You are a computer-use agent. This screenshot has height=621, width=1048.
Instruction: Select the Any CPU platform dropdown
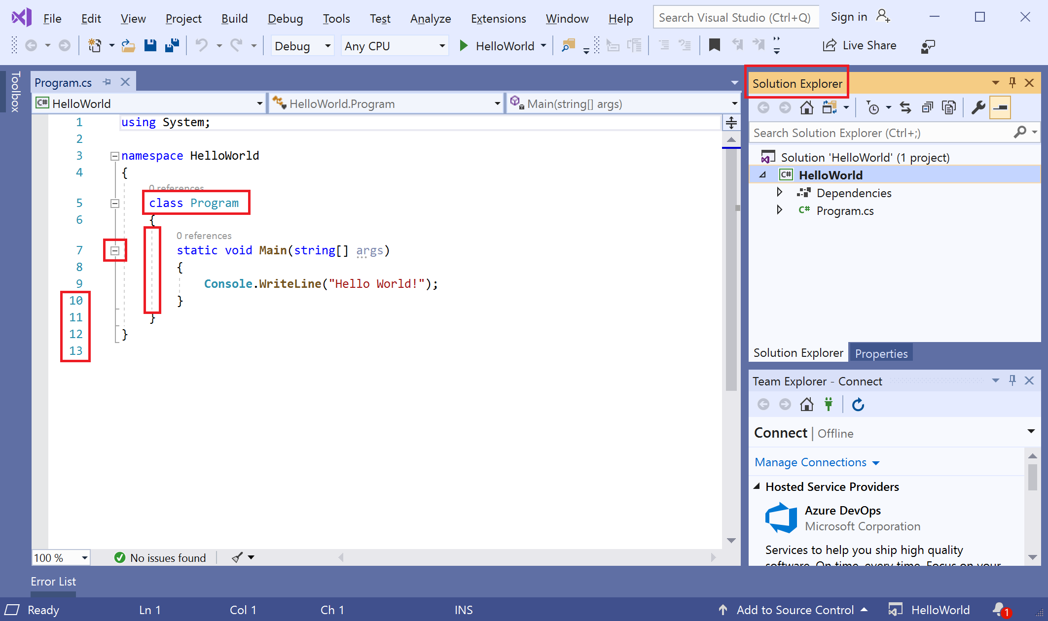click(x=392, y=46)
